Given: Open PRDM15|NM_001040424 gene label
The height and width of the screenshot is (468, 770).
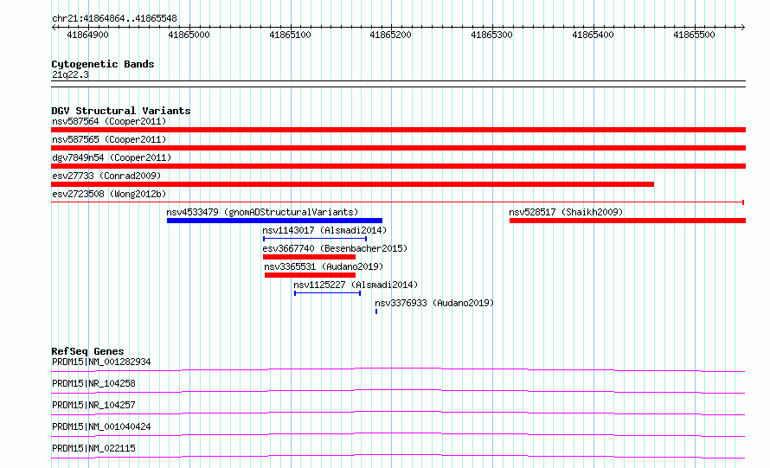Looking at the screenshot, I should pyautogui.click(x=101, y=426).
